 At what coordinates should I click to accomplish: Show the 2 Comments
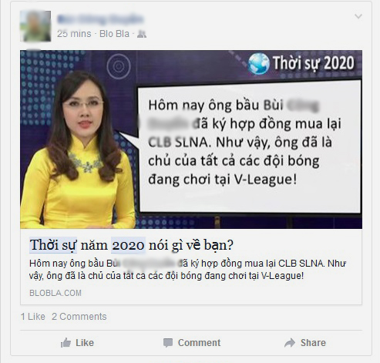coord(79,317)
